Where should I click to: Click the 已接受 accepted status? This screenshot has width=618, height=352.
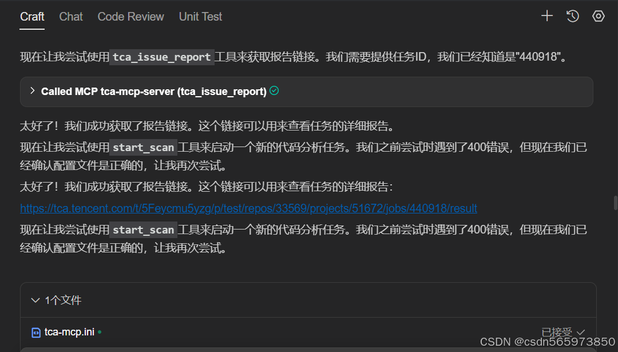tap(563, 333)
